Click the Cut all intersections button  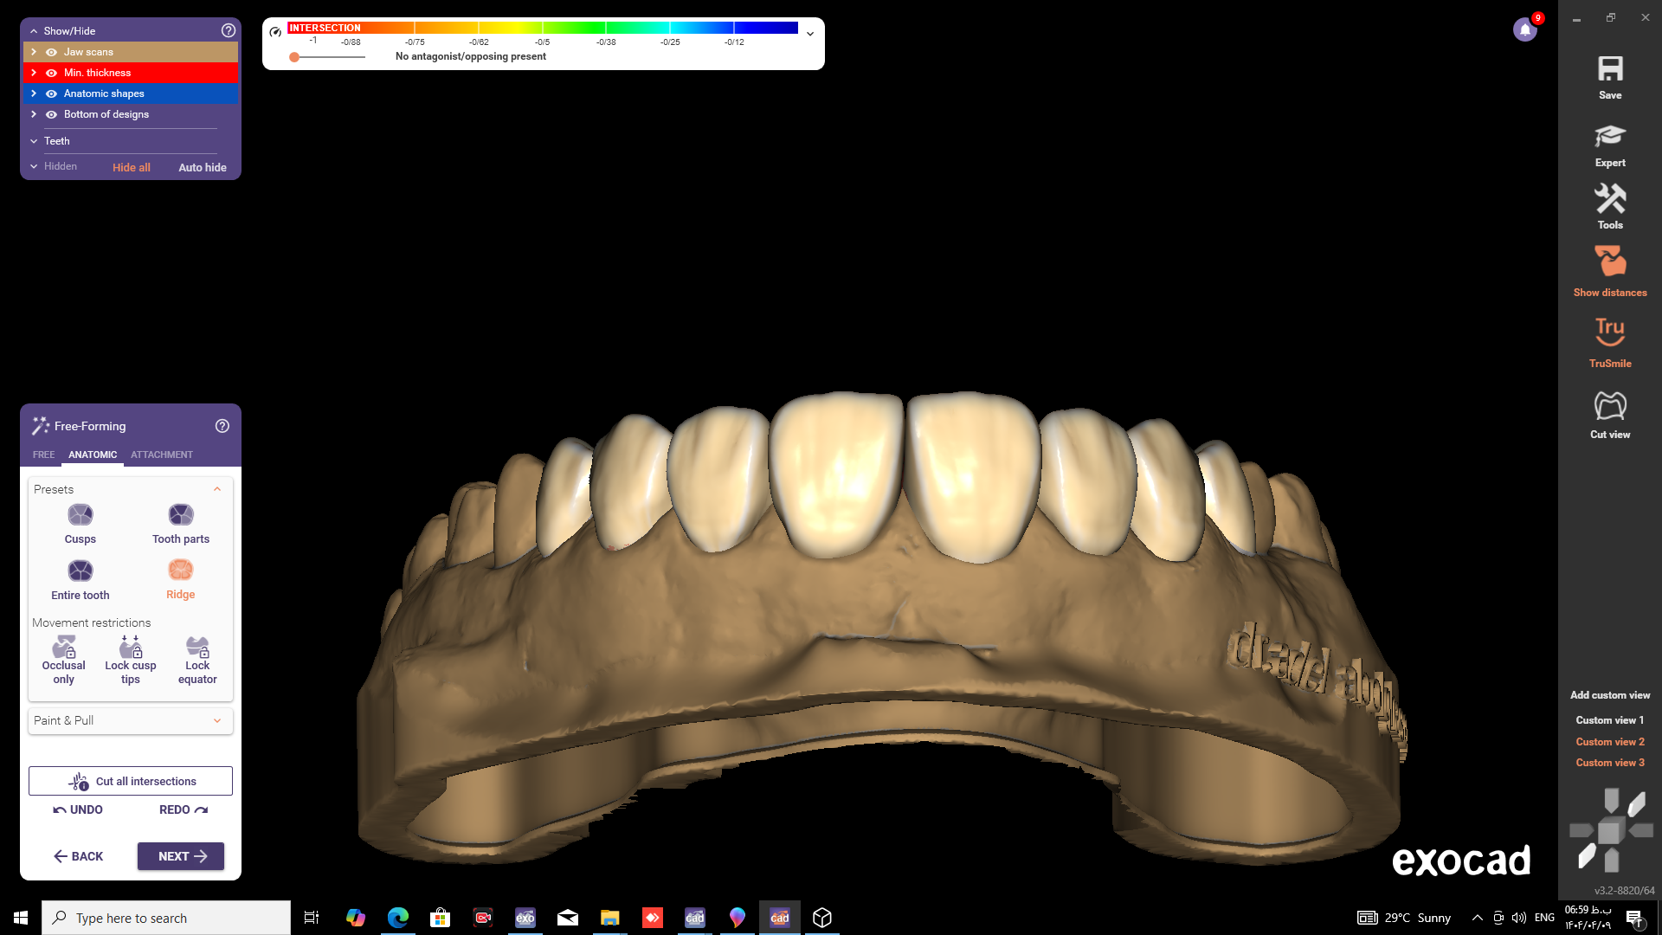pos(131,781)
